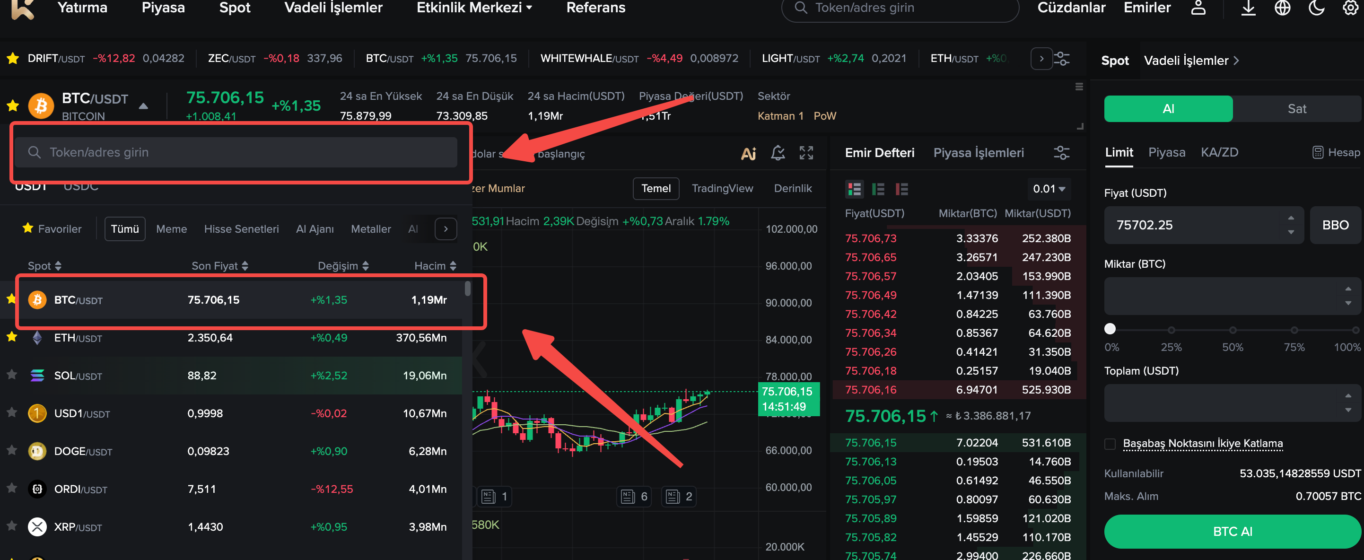Expand Etkinlik Merkezi menu
The height and width of the screenshot is (560, 1364).
point(474,8)
